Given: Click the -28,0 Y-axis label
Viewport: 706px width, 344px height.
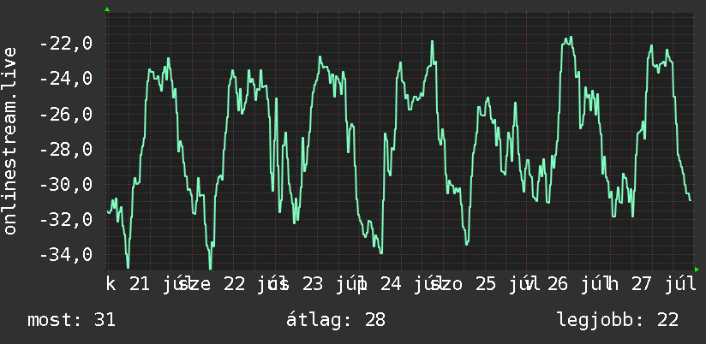Looking at the screenshot, I should [66, 149].
